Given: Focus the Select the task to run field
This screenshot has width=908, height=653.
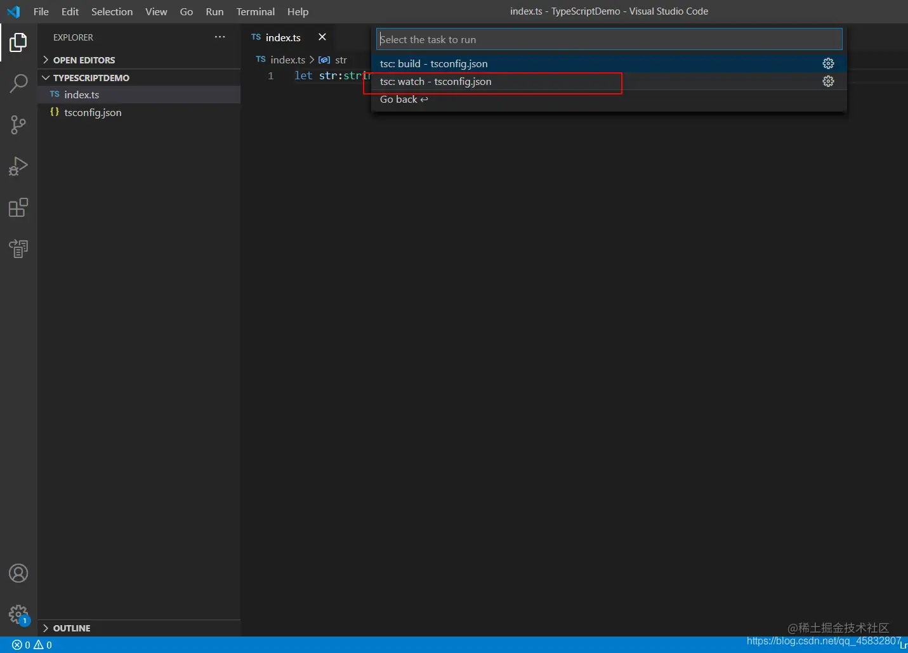Looking at the screenshot, I should point(609,39).
